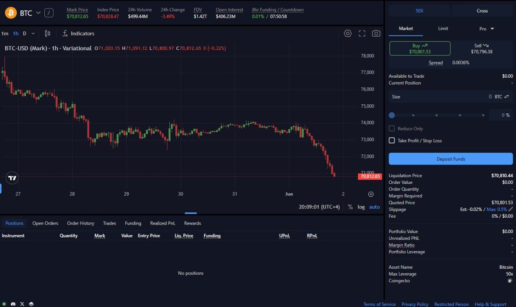Click the Instrument column header
Image resolution: width=516 pixels, height=307 pixels.
13,236
